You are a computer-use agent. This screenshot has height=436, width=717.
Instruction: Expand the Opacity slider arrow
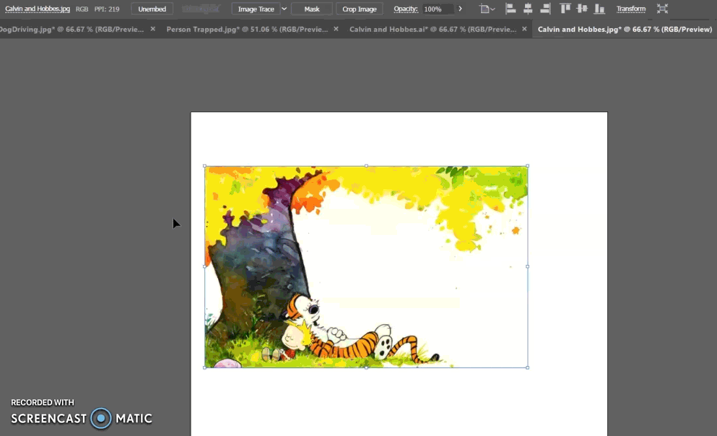pos(460,8)
